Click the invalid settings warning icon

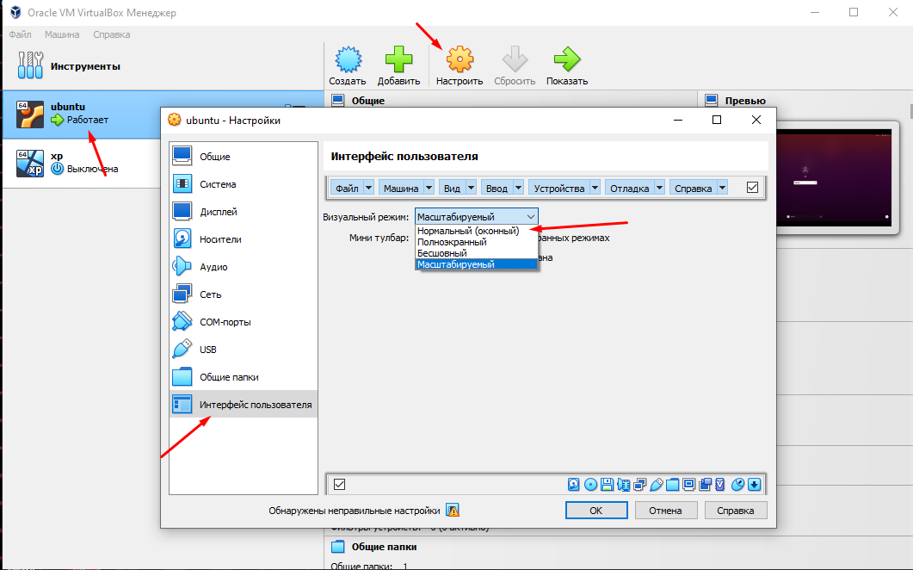coord(451,510)
